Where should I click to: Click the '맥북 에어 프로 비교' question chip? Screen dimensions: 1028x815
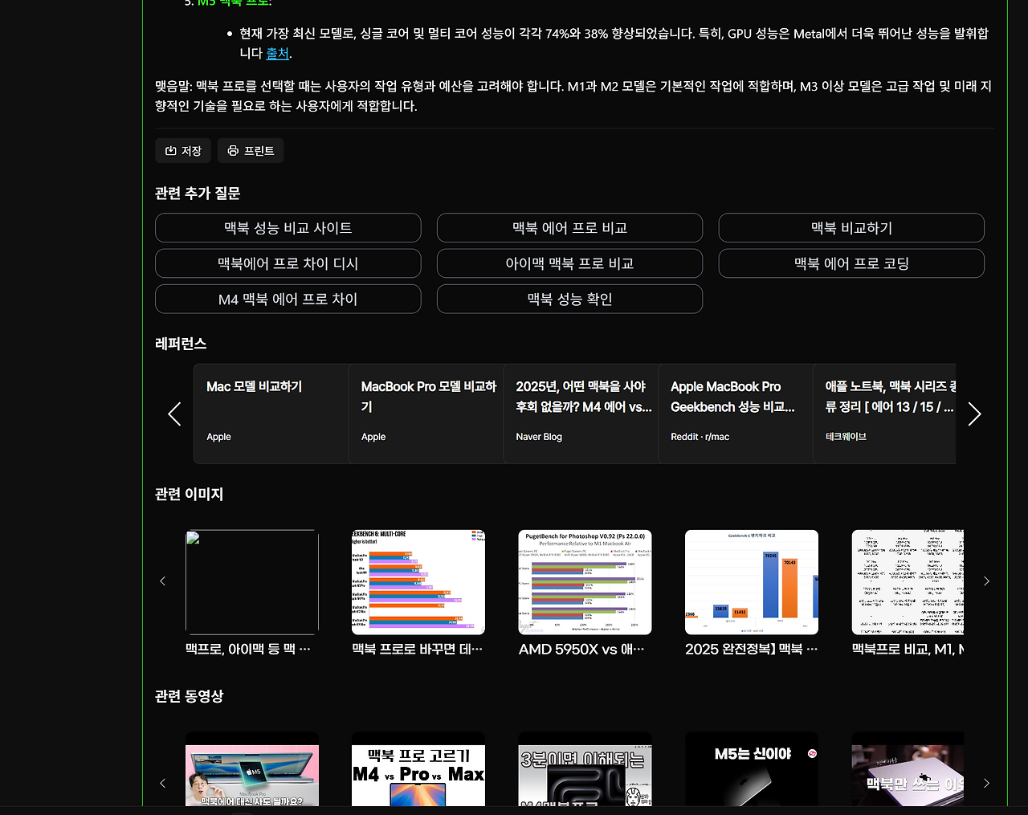569,227
